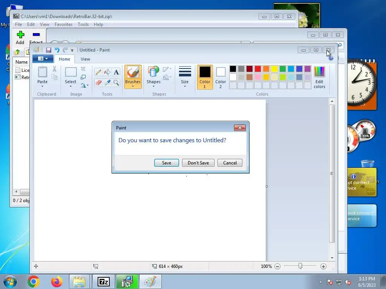
Task: Pick the Eraser tool
Action: point(98,82)
